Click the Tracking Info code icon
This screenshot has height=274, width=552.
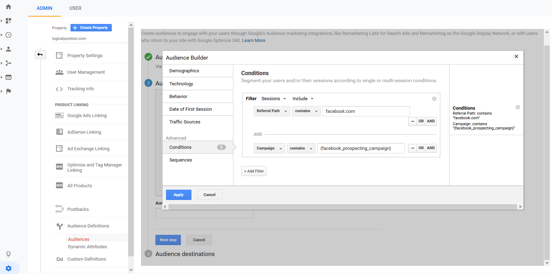tap(59, 89)
